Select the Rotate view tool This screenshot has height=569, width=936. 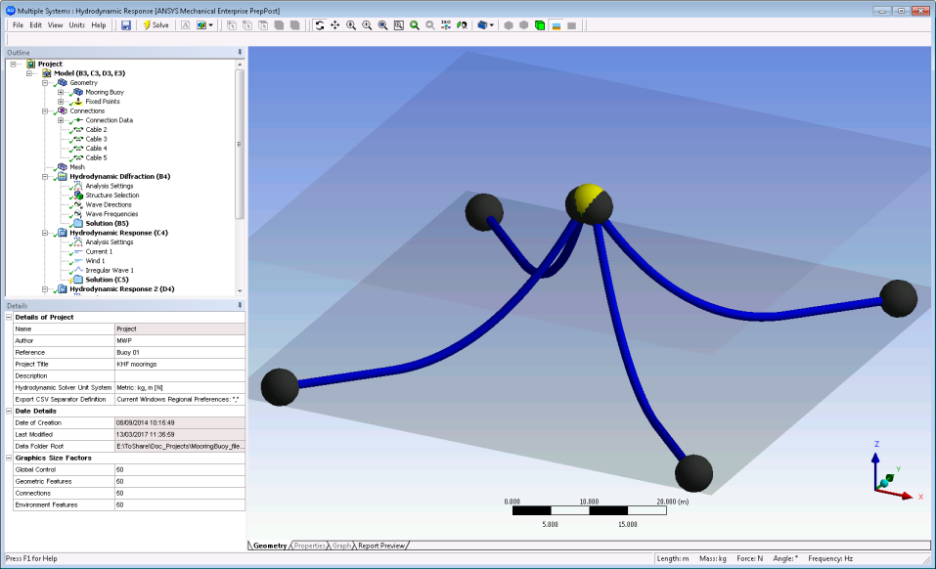pos(321,26)
